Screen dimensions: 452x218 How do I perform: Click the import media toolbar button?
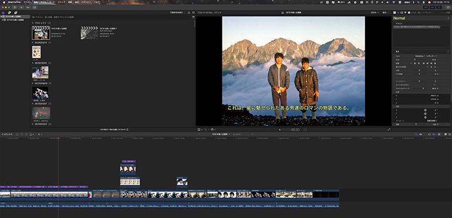pyautogui.click(x=21, y=7)
